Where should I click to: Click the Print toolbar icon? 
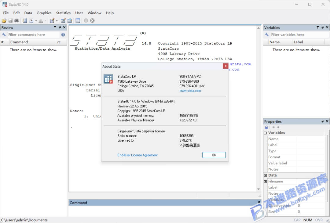point(16,21)
